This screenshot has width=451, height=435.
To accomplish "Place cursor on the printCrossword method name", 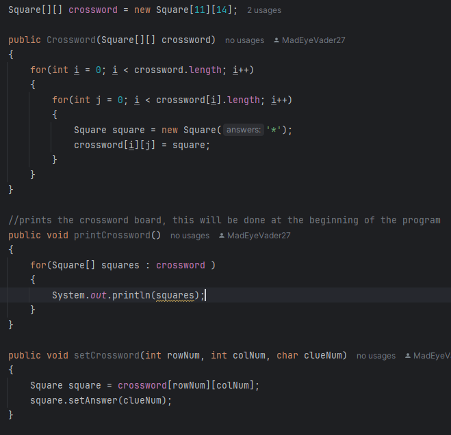I will click(x=112, y=236).
